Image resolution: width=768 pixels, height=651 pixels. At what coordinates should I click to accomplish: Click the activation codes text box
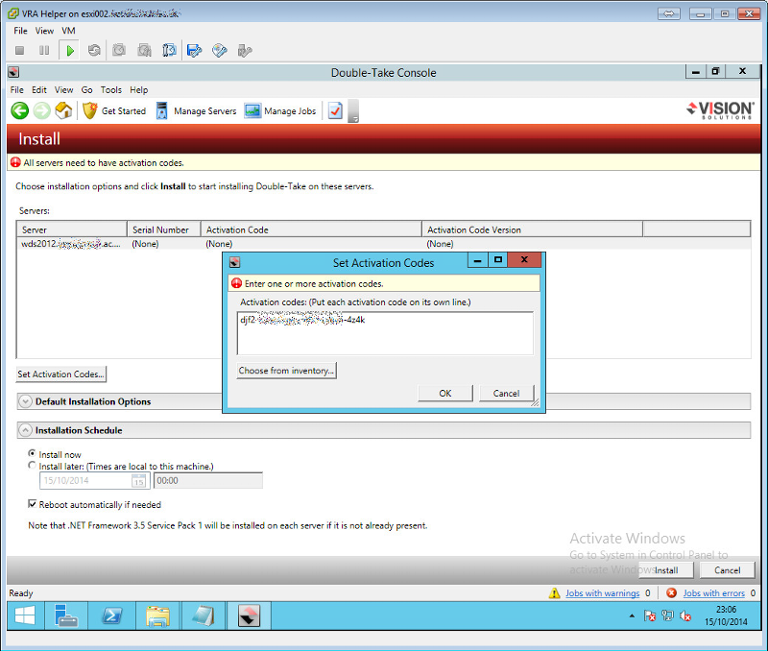tap(385, 333)
